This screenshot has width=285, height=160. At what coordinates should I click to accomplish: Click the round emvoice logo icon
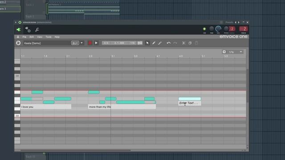pyautogui.click(x=18, y=43)
